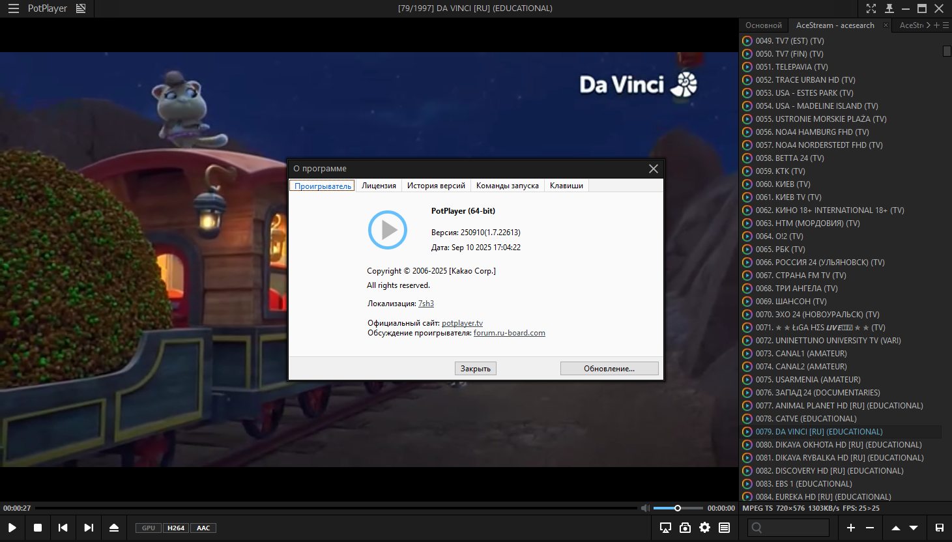Open the PotPlayer hamburger main menu
The width and height of the screenshot is (952, 542).
[13, 8]
